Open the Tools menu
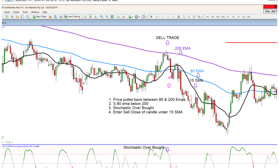The width and height of the screenshot is (279, 168). 25,12
